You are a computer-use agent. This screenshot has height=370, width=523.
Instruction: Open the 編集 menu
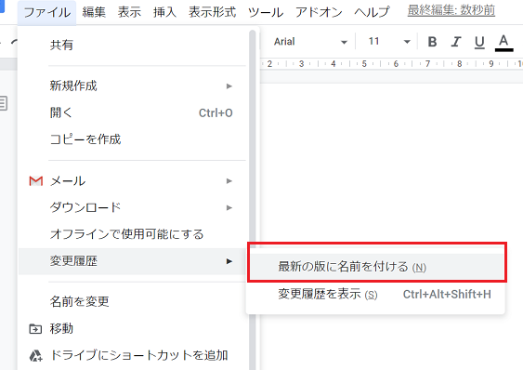94,12
